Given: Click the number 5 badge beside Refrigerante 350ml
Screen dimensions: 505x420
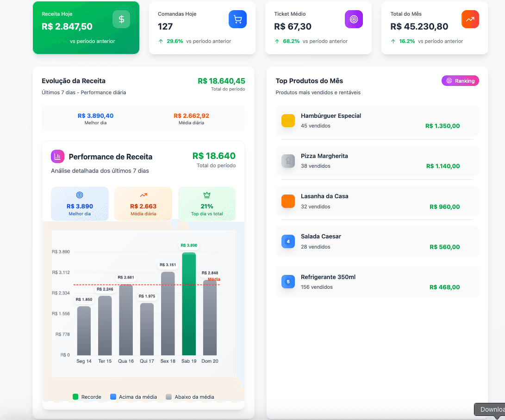Looking at the screenshot, I should point(287,281).
